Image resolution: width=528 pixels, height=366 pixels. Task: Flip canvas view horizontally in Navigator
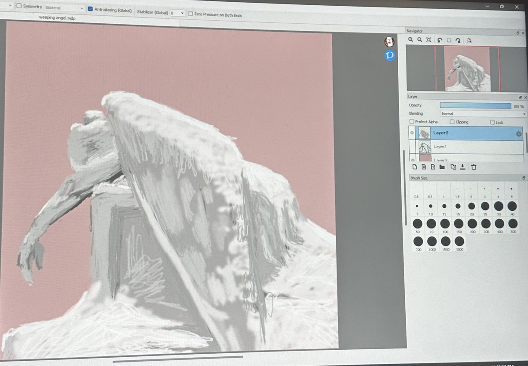[469, 40]
